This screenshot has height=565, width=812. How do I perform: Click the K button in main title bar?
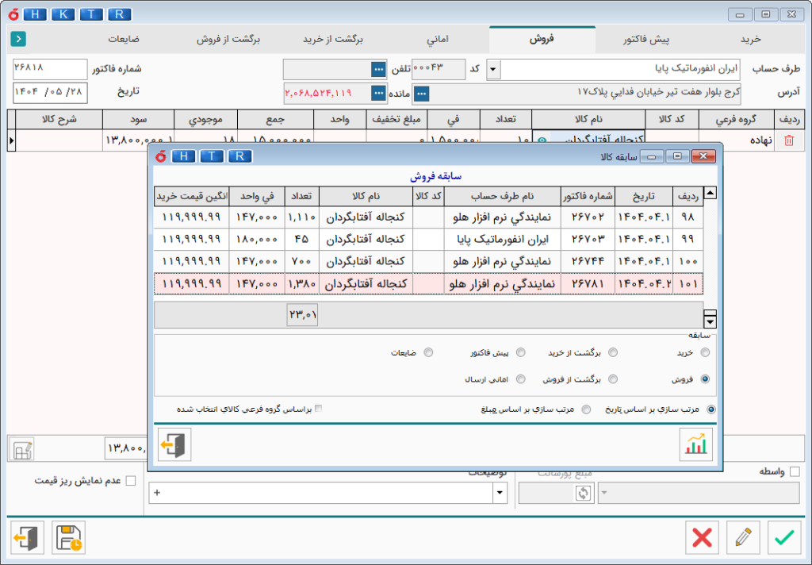click(x=63, y=14)
